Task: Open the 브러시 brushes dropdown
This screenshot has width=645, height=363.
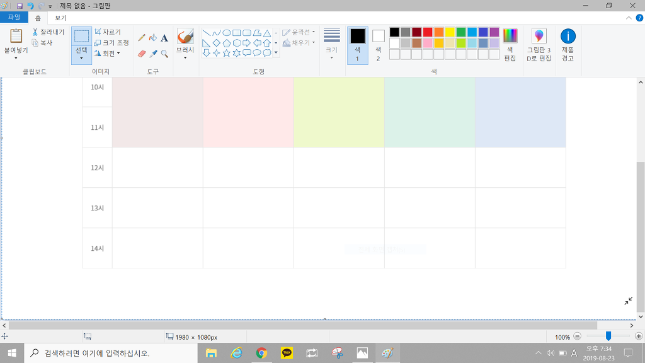Action: coord(185,57)
